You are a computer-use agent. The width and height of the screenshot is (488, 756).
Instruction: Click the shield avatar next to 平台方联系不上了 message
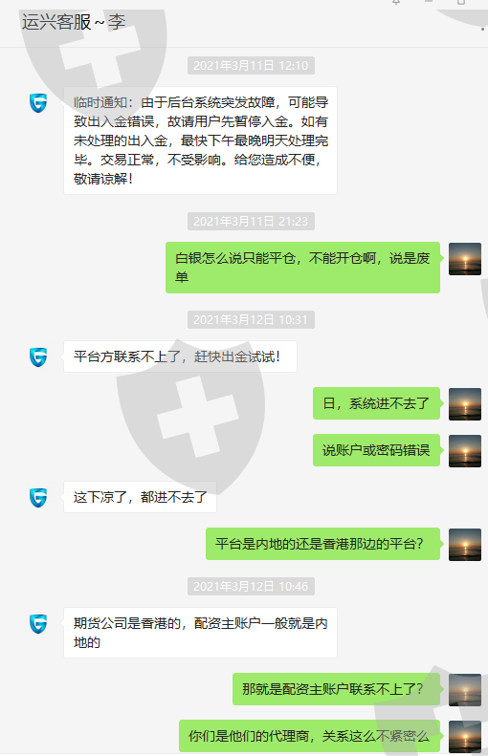point(38,356)
